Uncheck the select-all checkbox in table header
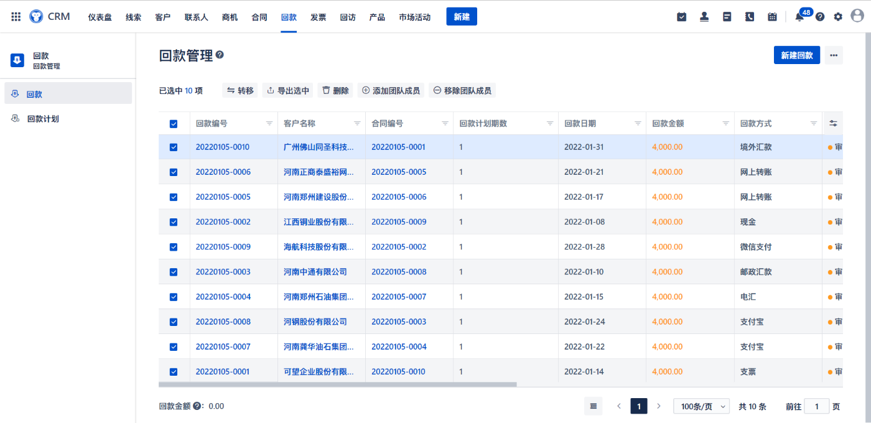 174,124
